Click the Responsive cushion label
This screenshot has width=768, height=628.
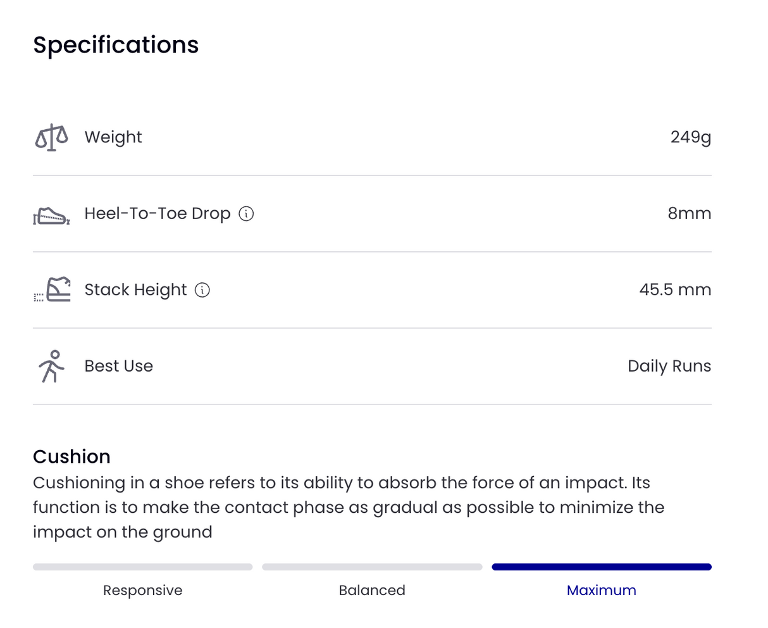pos(143,590)
